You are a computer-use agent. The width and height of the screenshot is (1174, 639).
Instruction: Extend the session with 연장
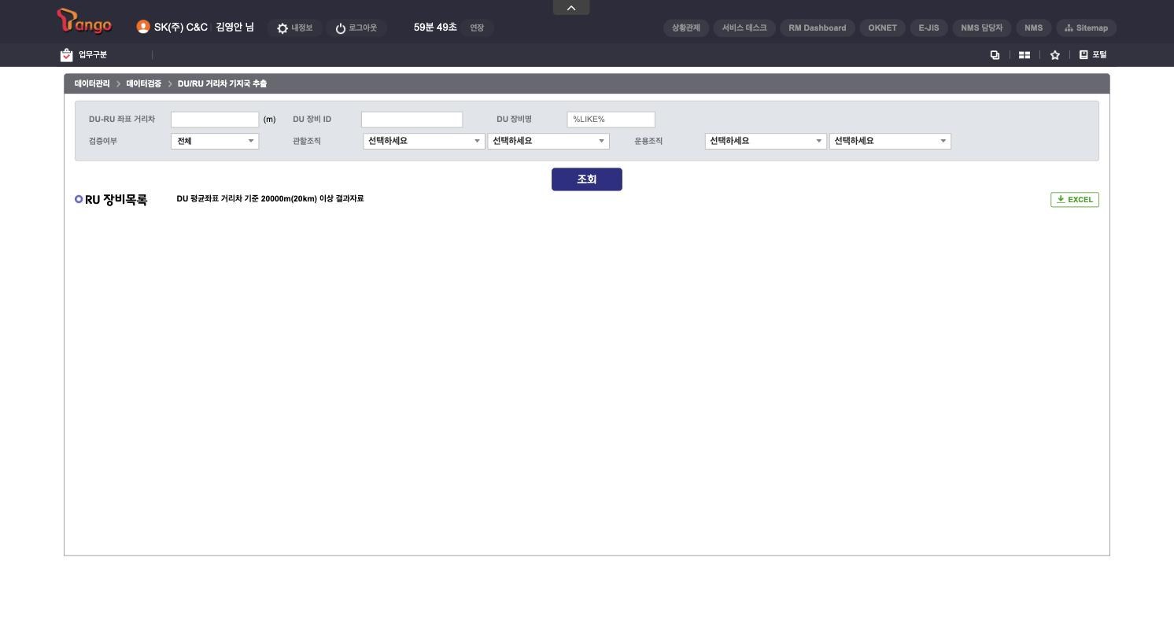coord(477,28)
